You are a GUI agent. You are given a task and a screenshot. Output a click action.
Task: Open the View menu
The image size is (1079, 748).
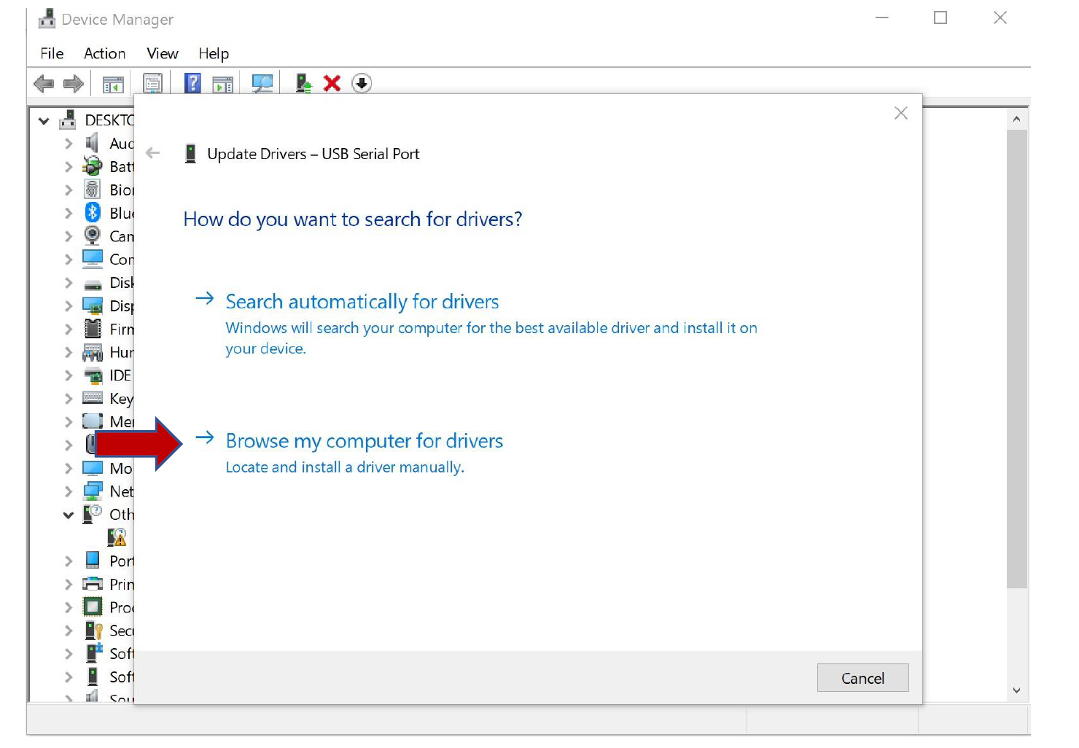coord(161,52)
